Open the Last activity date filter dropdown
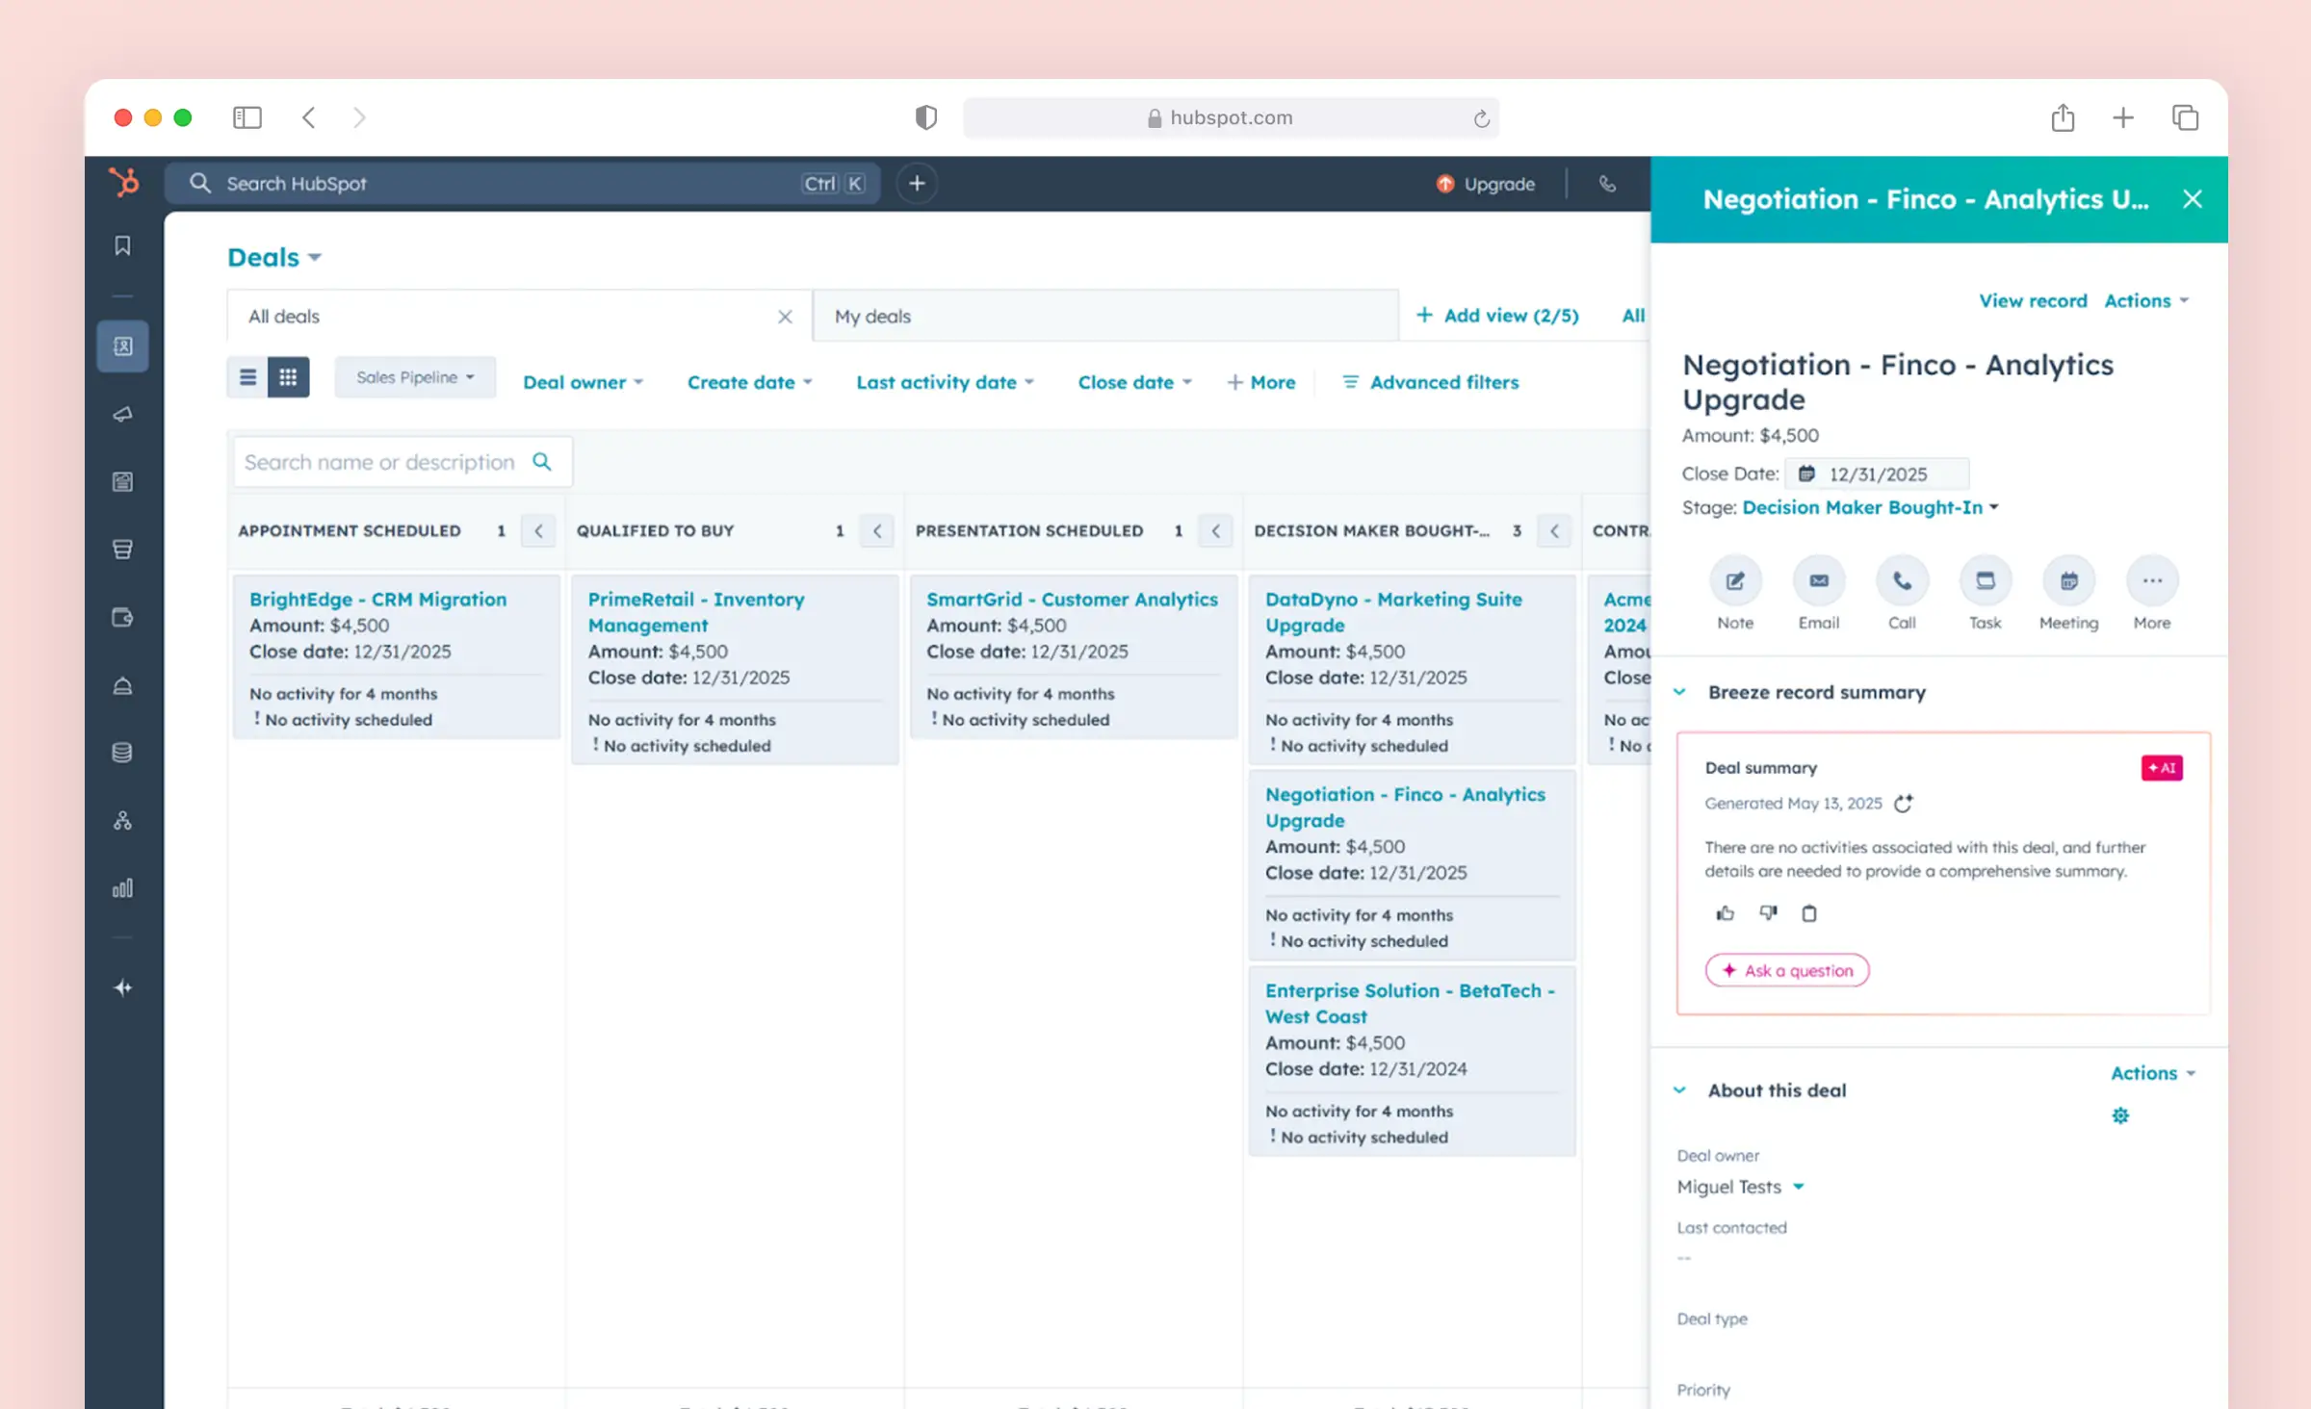Screen dimensions: 2311x1409 945,382
